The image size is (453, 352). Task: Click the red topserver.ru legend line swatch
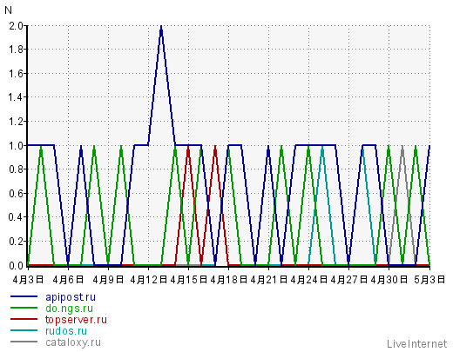click(x=24, y=319)
